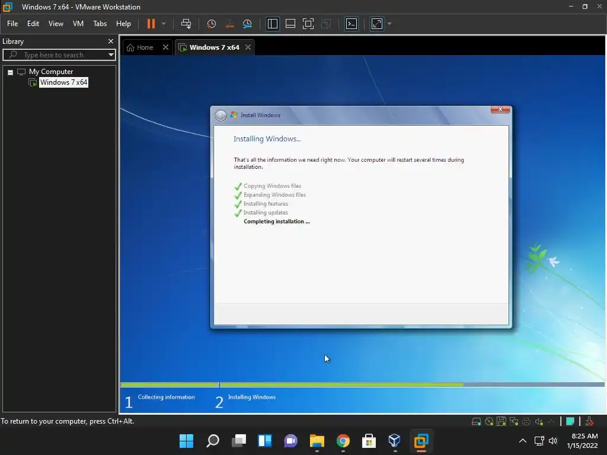Click the printer device status icon
Screen dimensions: 607x455
pyautogui.click(x=526, y=421)
